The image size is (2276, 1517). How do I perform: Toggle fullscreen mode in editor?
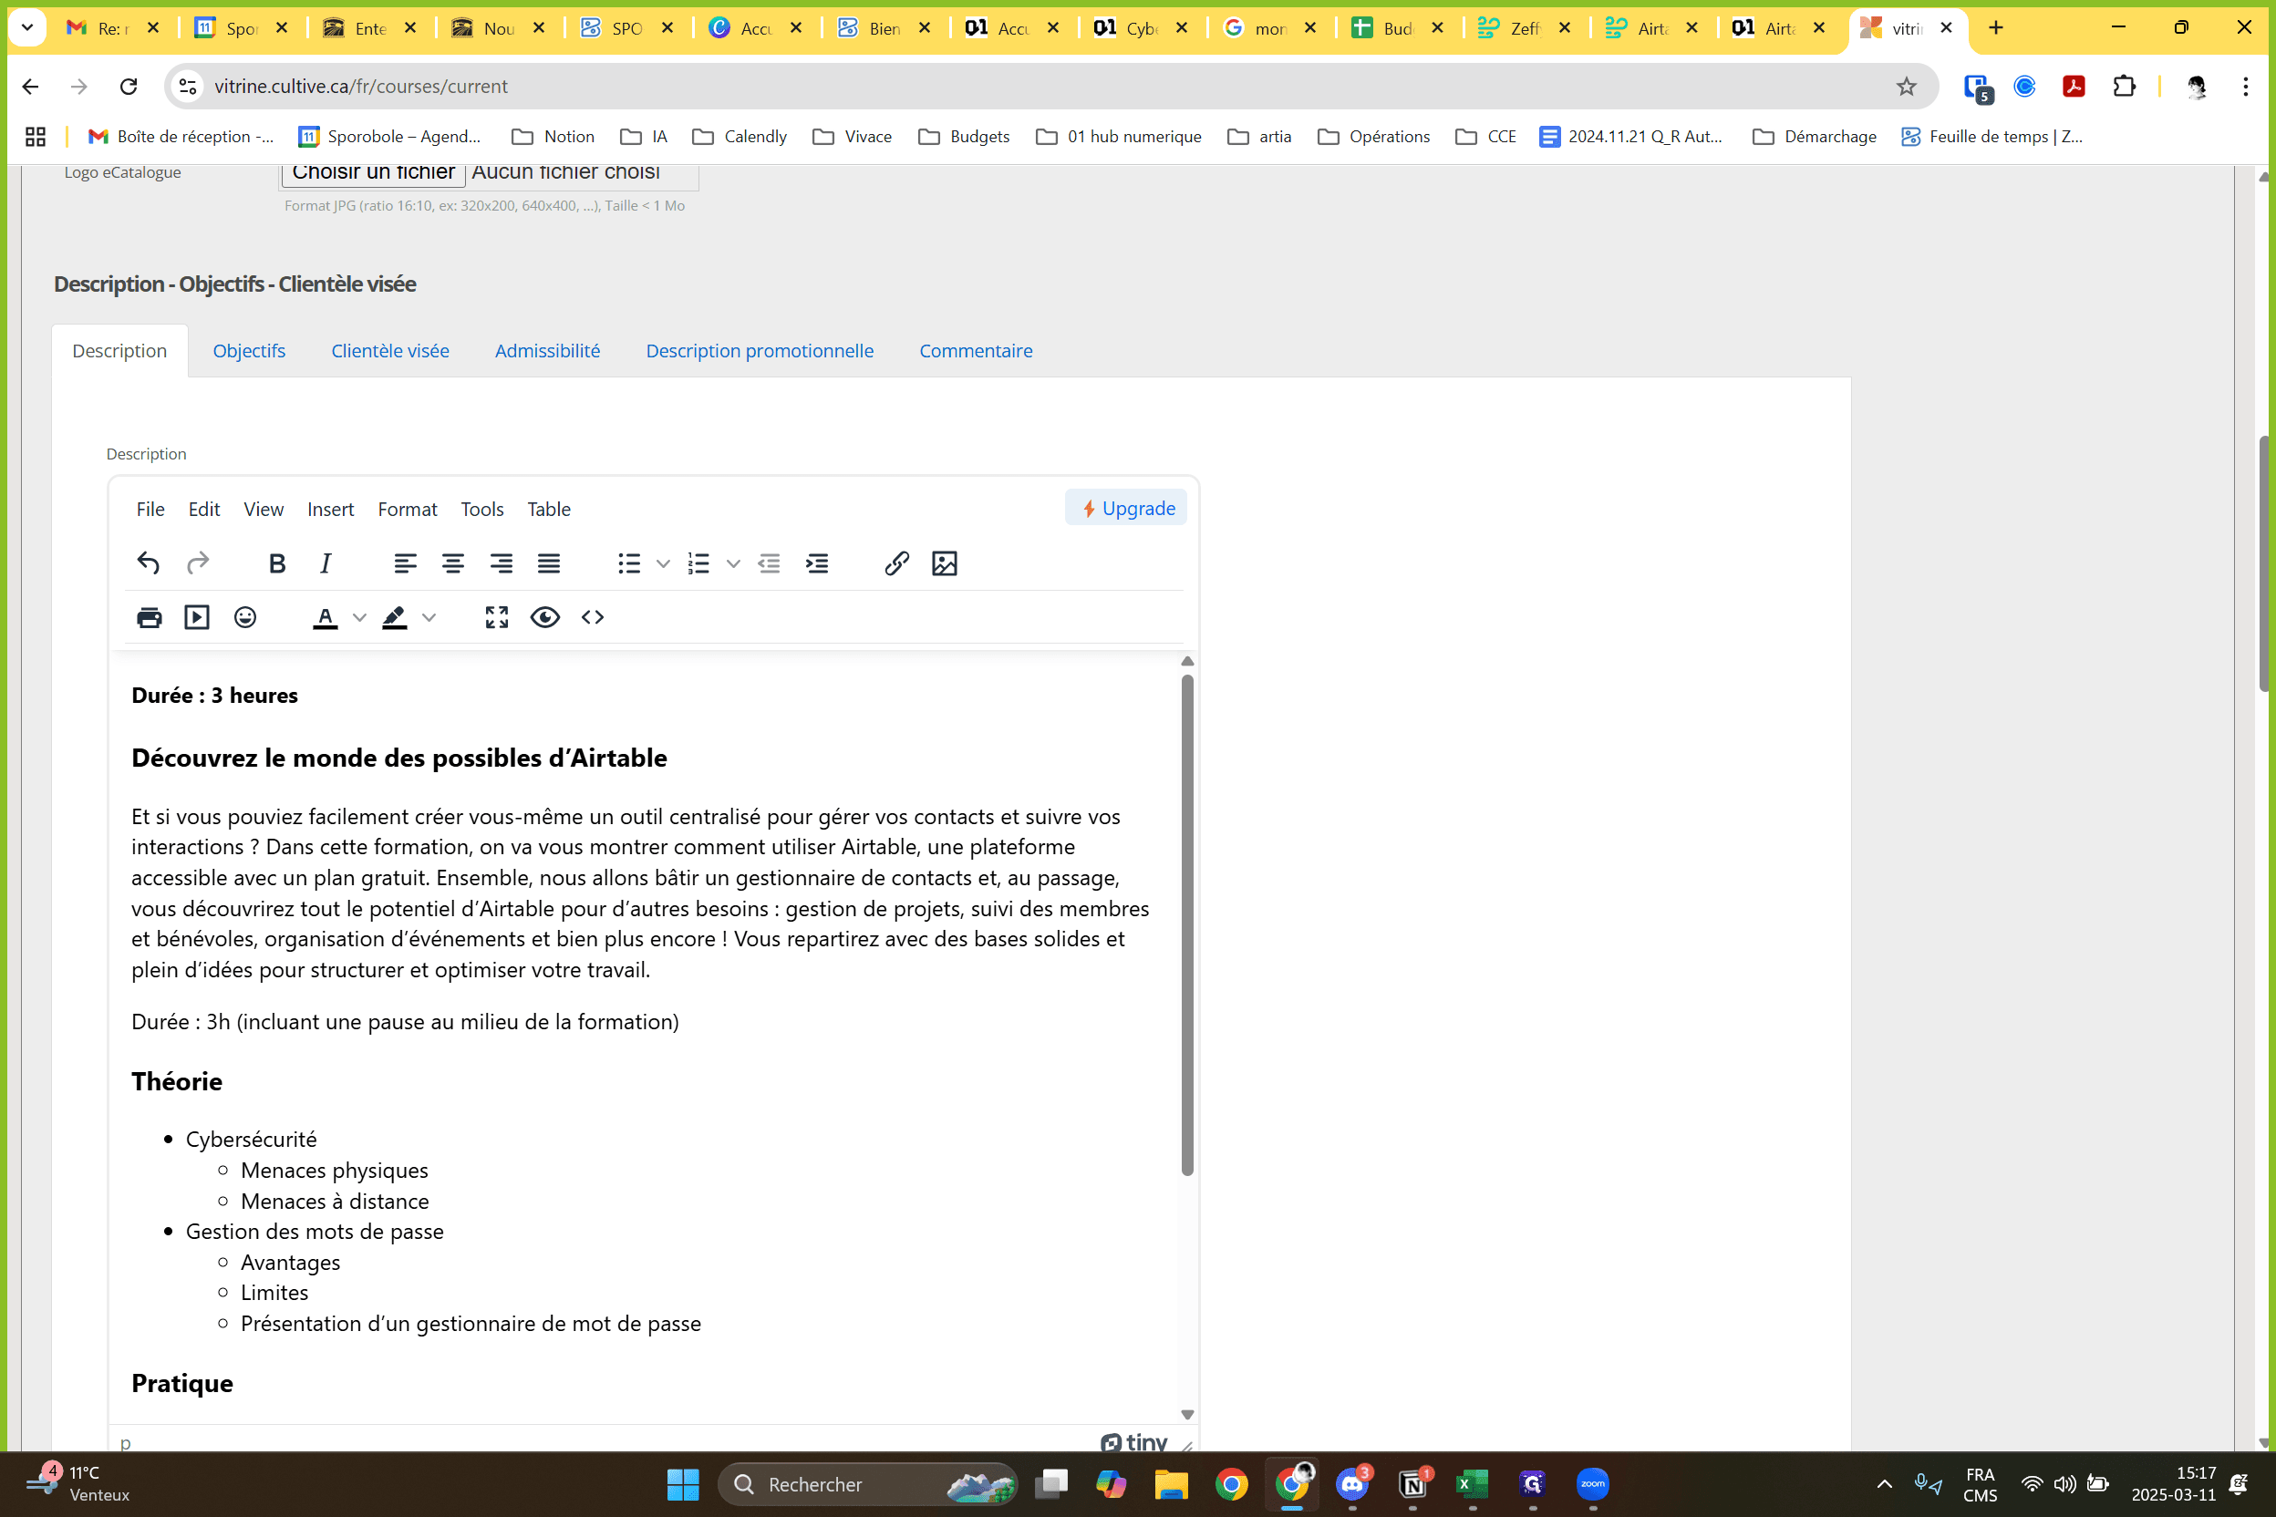(x=497, y=617)
